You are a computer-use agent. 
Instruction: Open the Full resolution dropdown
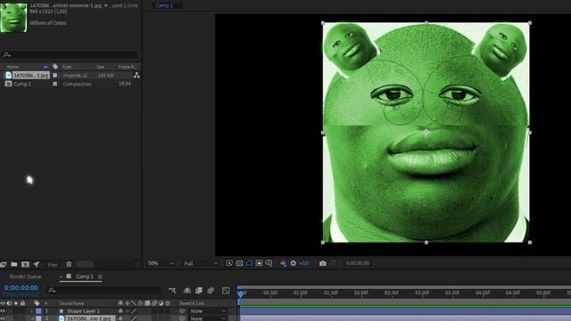(200, 263)
